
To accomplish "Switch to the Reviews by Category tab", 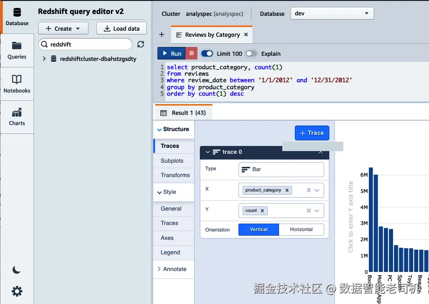I will (212, 35).
